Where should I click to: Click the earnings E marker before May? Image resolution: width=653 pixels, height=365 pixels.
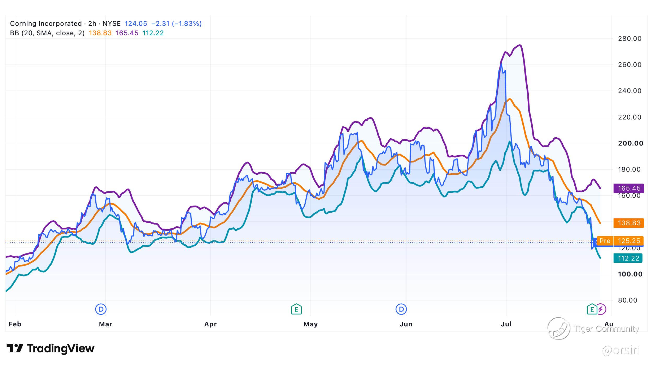(x=296, y=309)
